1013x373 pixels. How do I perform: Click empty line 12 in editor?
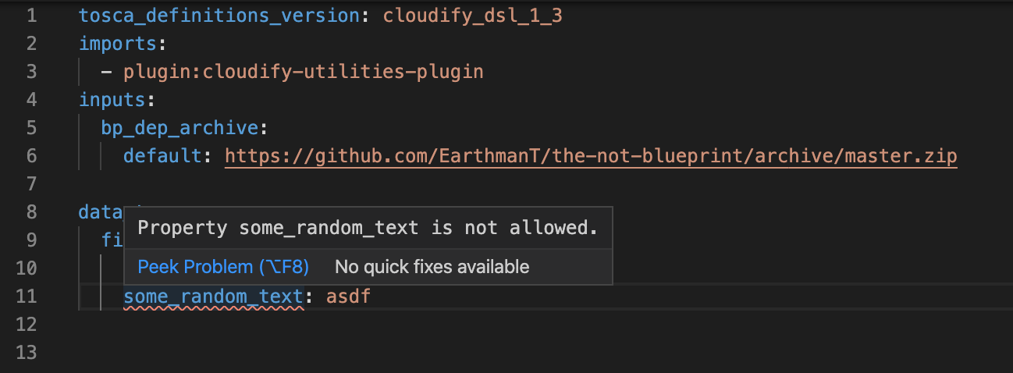[538, 325]
